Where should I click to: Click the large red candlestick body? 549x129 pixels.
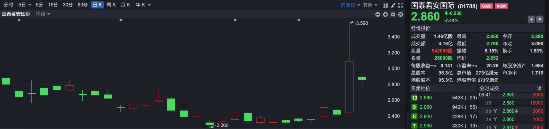(349, 86)
